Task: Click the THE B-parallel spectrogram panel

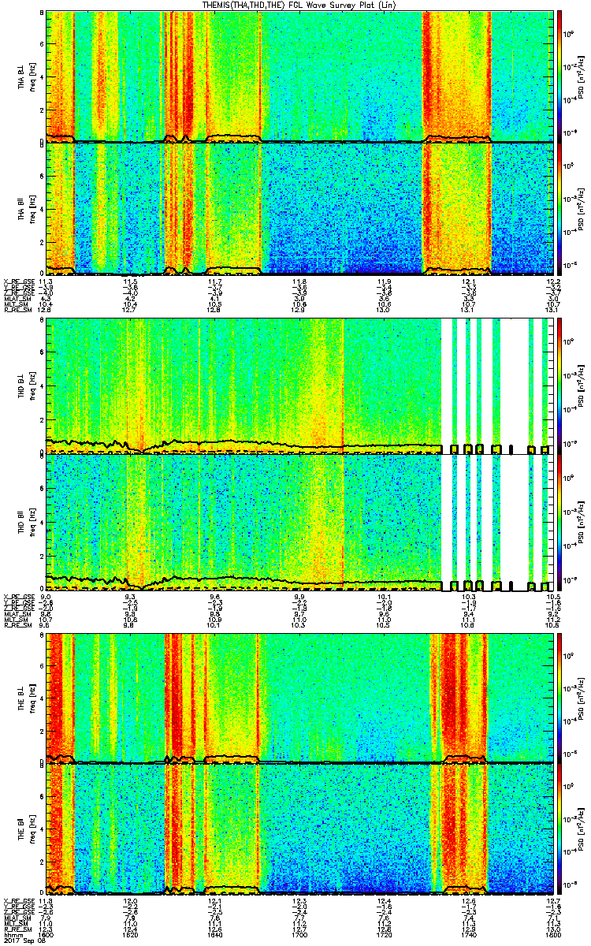Action: coord(299,830)
